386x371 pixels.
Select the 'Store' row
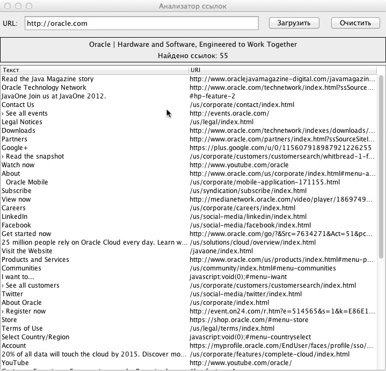(189, 320)
